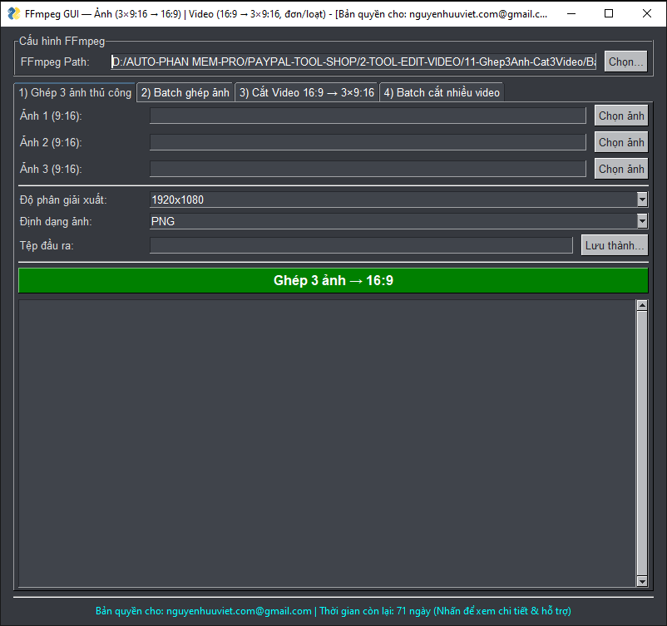Viewport: 667px width, 626px height.
Task: Open the Định dạng ảnh dropdown arrow
Action: pos(642,221)
